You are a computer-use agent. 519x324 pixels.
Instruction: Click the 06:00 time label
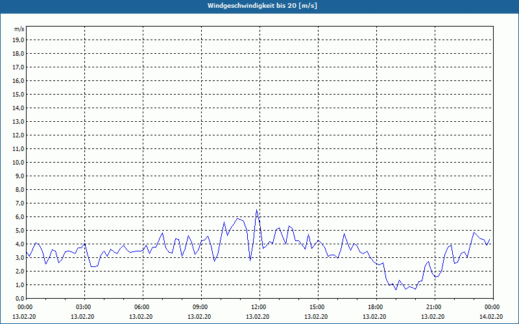(x=143, y=307)
